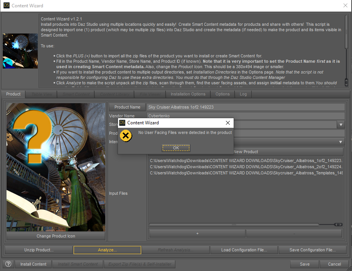
Task: Click Change Product Icon button
Action: 56,236
